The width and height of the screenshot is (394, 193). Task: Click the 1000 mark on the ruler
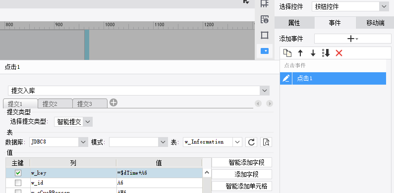coord(110,25)
